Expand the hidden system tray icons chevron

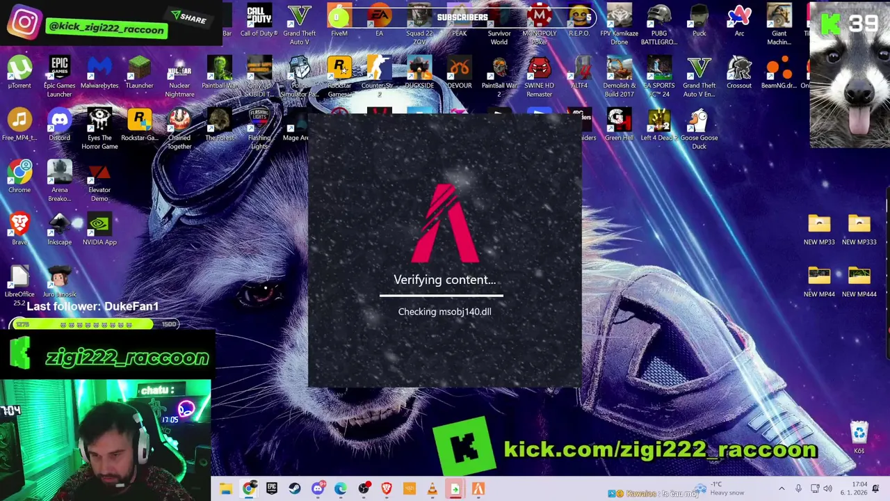coord(782,489)
